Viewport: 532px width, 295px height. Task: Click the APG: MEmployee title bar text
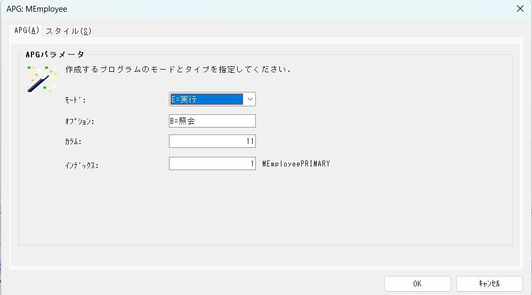point(37,9)
